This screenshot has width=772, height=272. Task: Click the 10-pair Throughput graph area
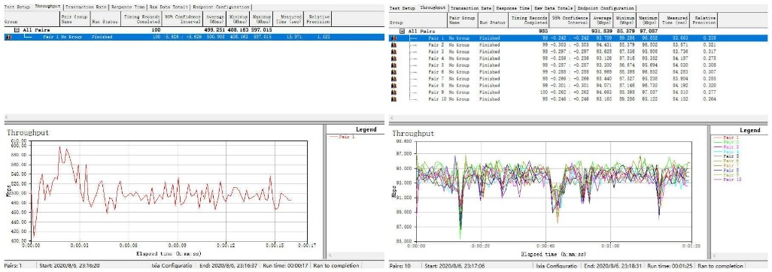554,191
